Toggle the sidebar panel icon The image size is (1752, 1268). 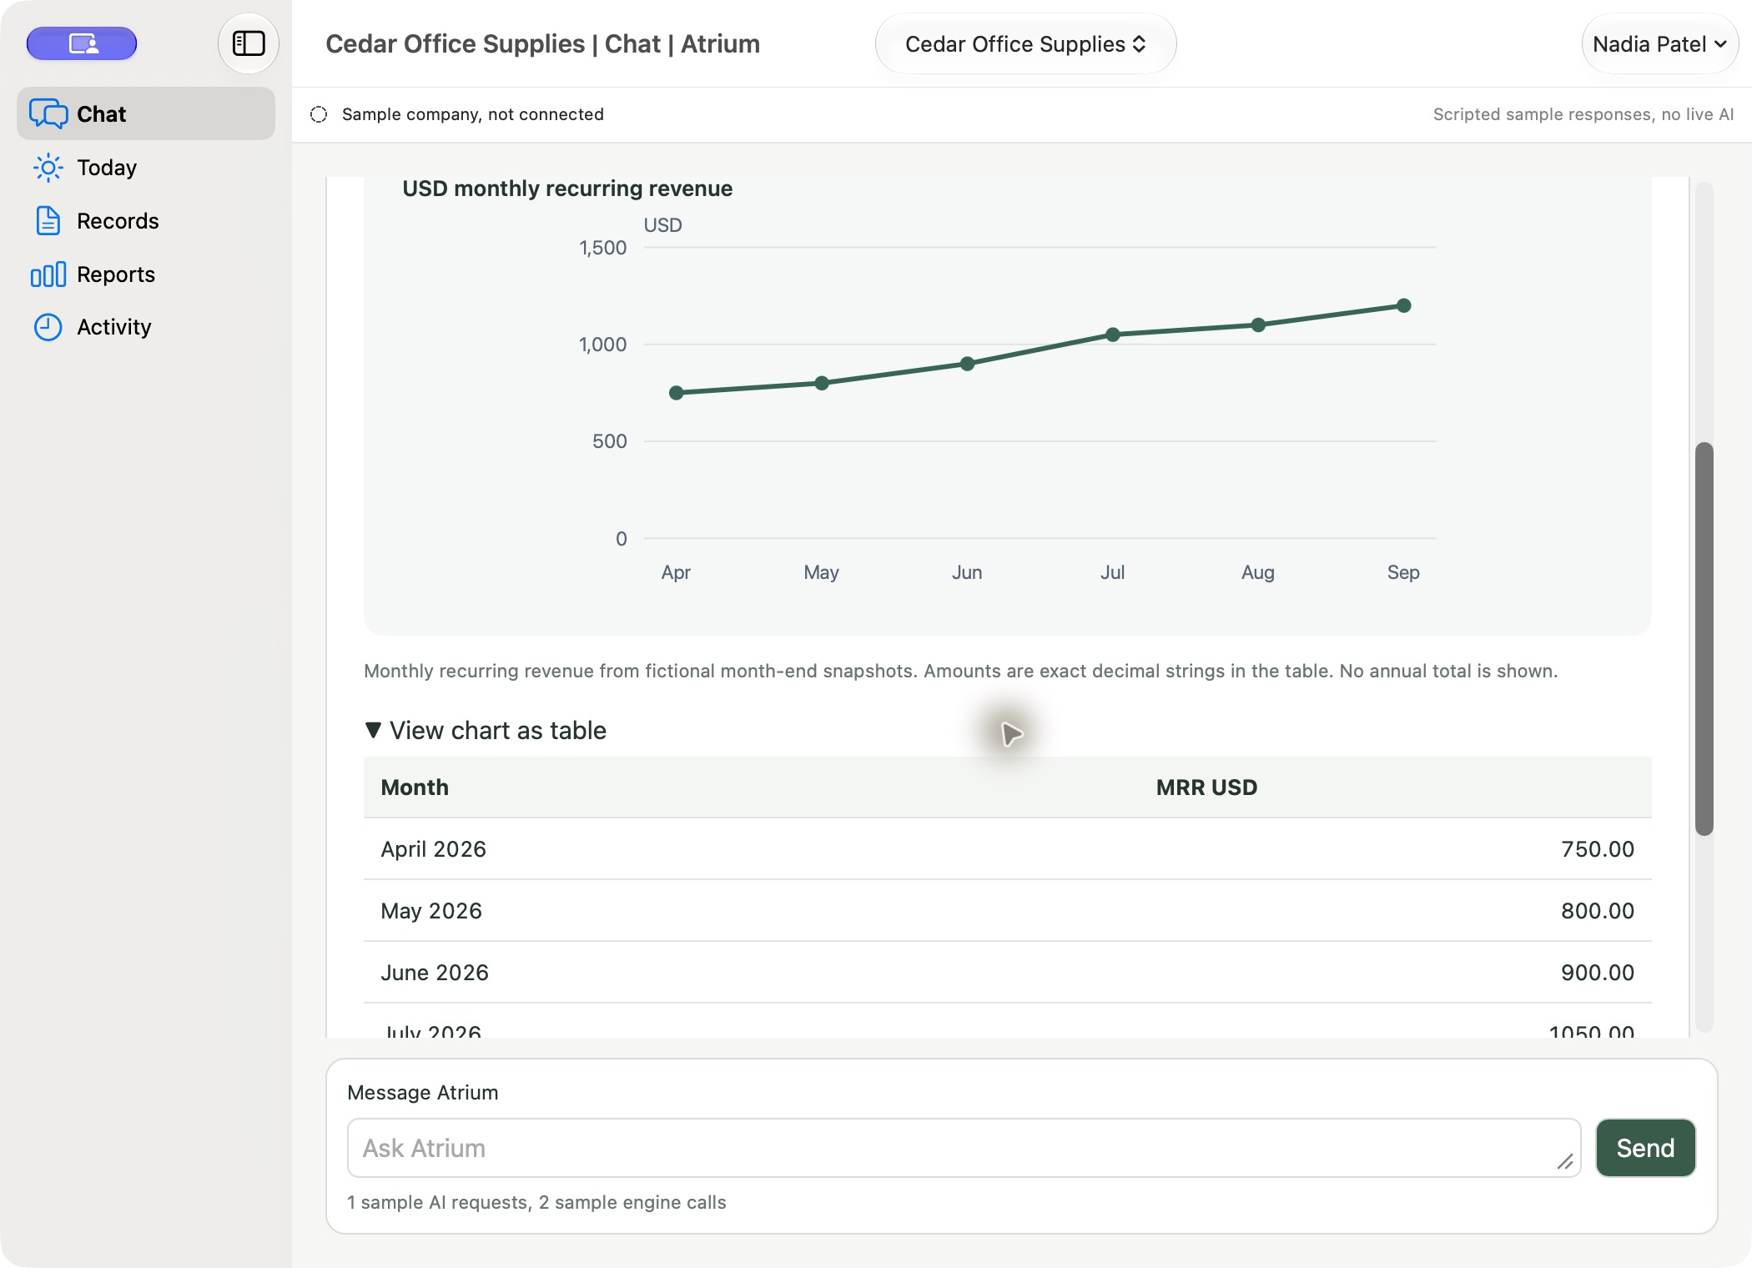tap(248, 43)
